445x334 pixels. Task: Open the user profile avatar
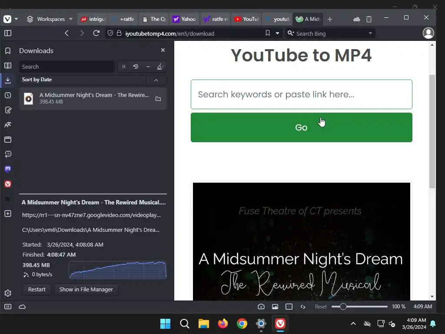click(428, 33)
